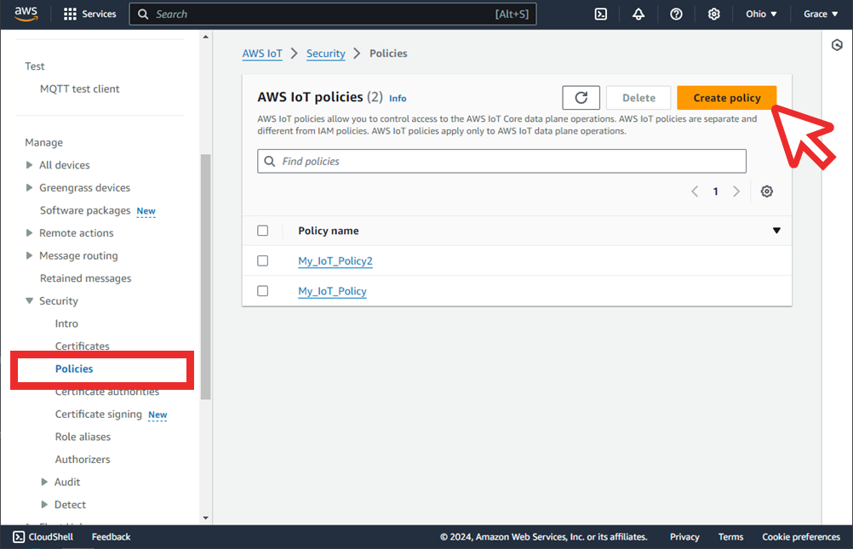The height and width of the screenshot is (549, 853).
Task: Open Security Intro page
Action: coord(66,323)
